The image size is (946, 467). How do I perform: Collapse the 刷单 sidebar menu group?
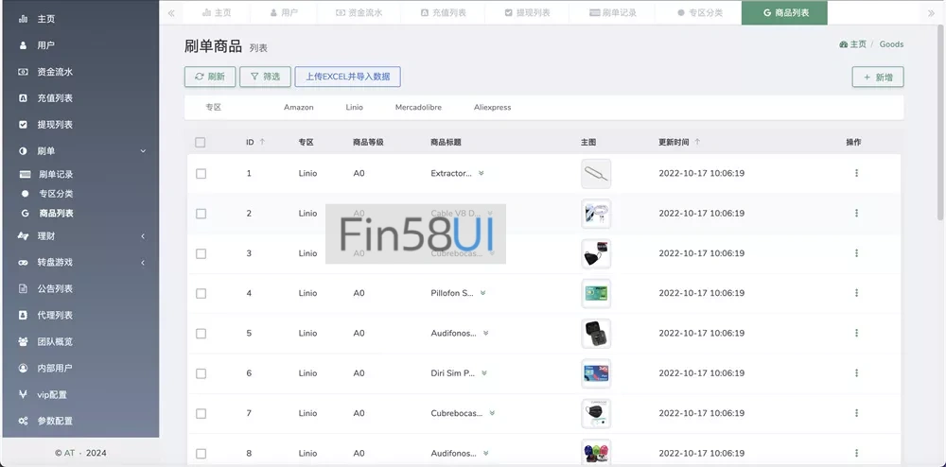[142, 151]
